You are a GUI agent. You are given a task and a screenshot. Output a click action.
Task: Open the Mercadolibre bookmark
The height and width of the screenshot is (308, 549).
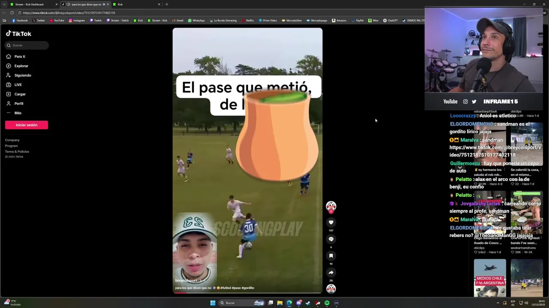(x=292, y=21)
